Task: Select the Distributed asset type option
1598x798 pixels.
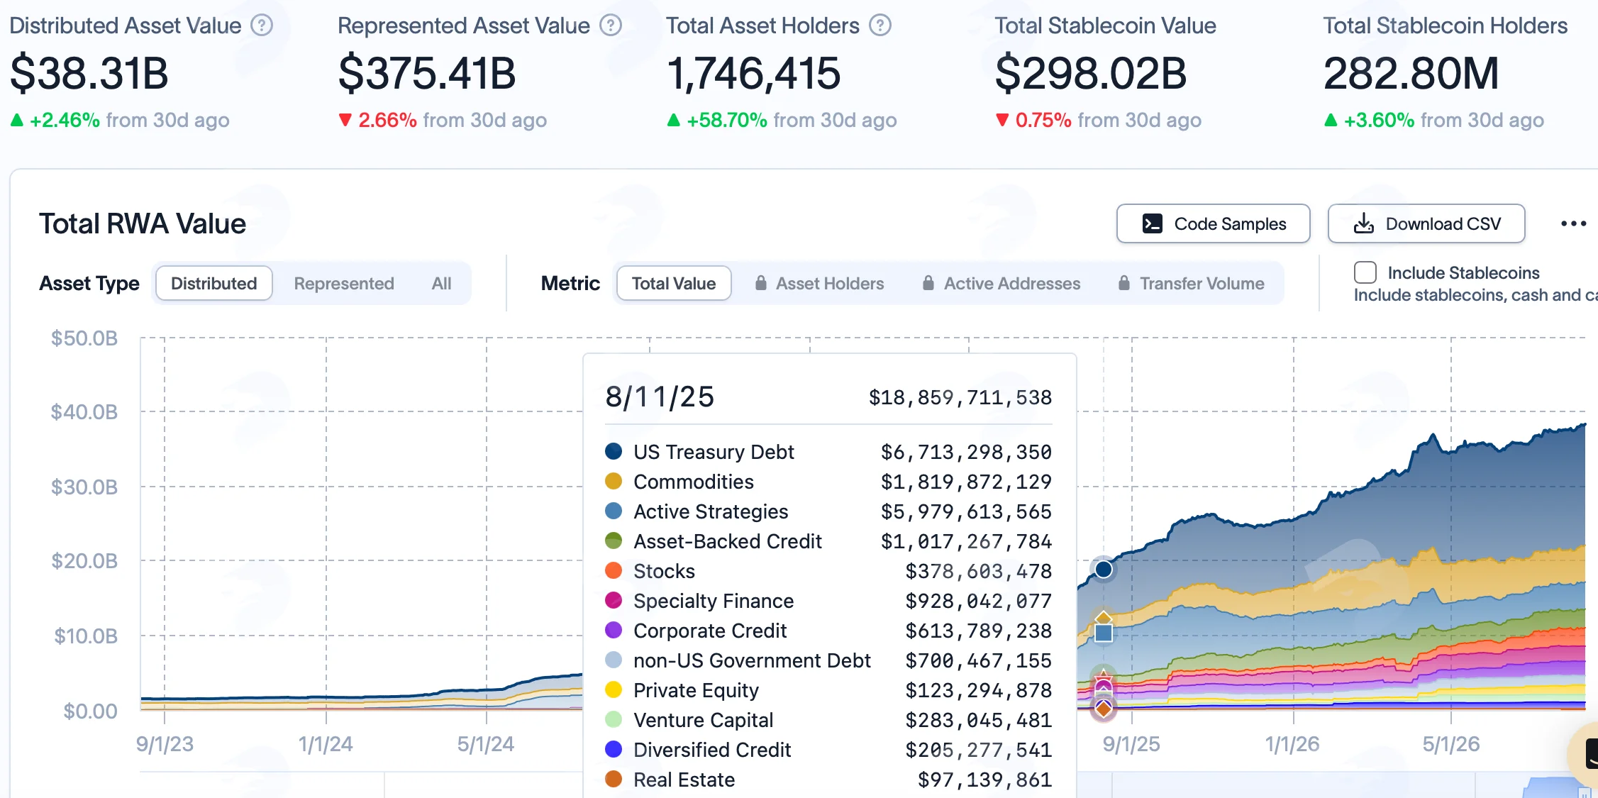Action: click(214, 283)
